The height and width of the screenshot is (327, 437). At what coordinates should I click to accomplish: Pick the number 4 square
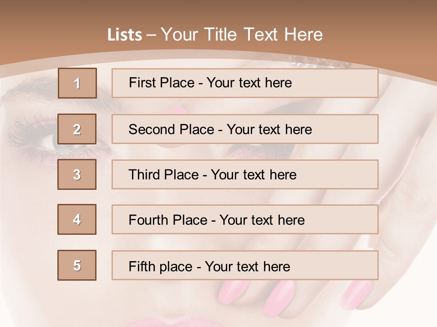(77, 219)
